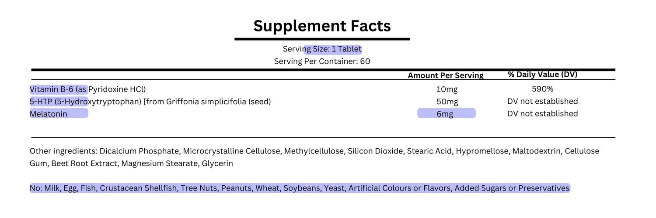Select the highlighted allergen-free statement line

(300, 188)
